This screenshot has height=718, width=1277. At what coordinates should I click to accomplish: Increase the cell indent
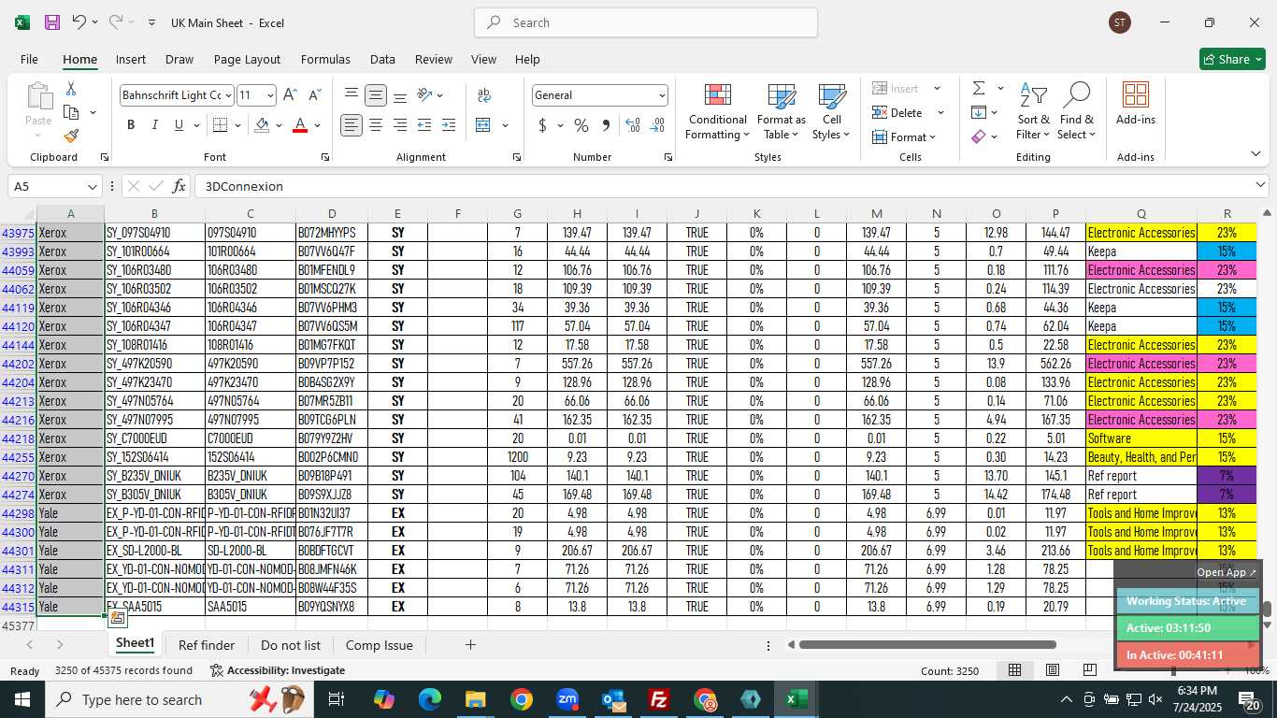[x=449, y=125]
